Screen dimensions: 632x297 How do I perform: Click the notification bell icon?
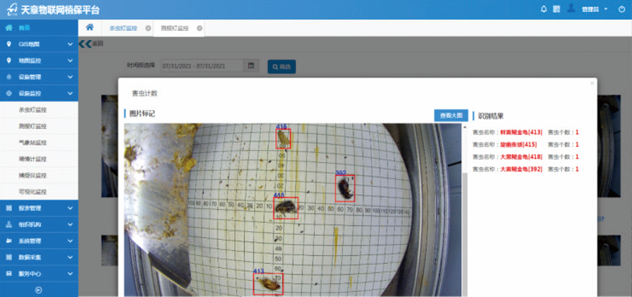pos(543,9)
